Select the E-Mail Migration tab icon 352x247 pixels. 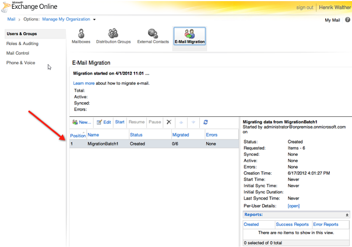[x=189, y=36]
